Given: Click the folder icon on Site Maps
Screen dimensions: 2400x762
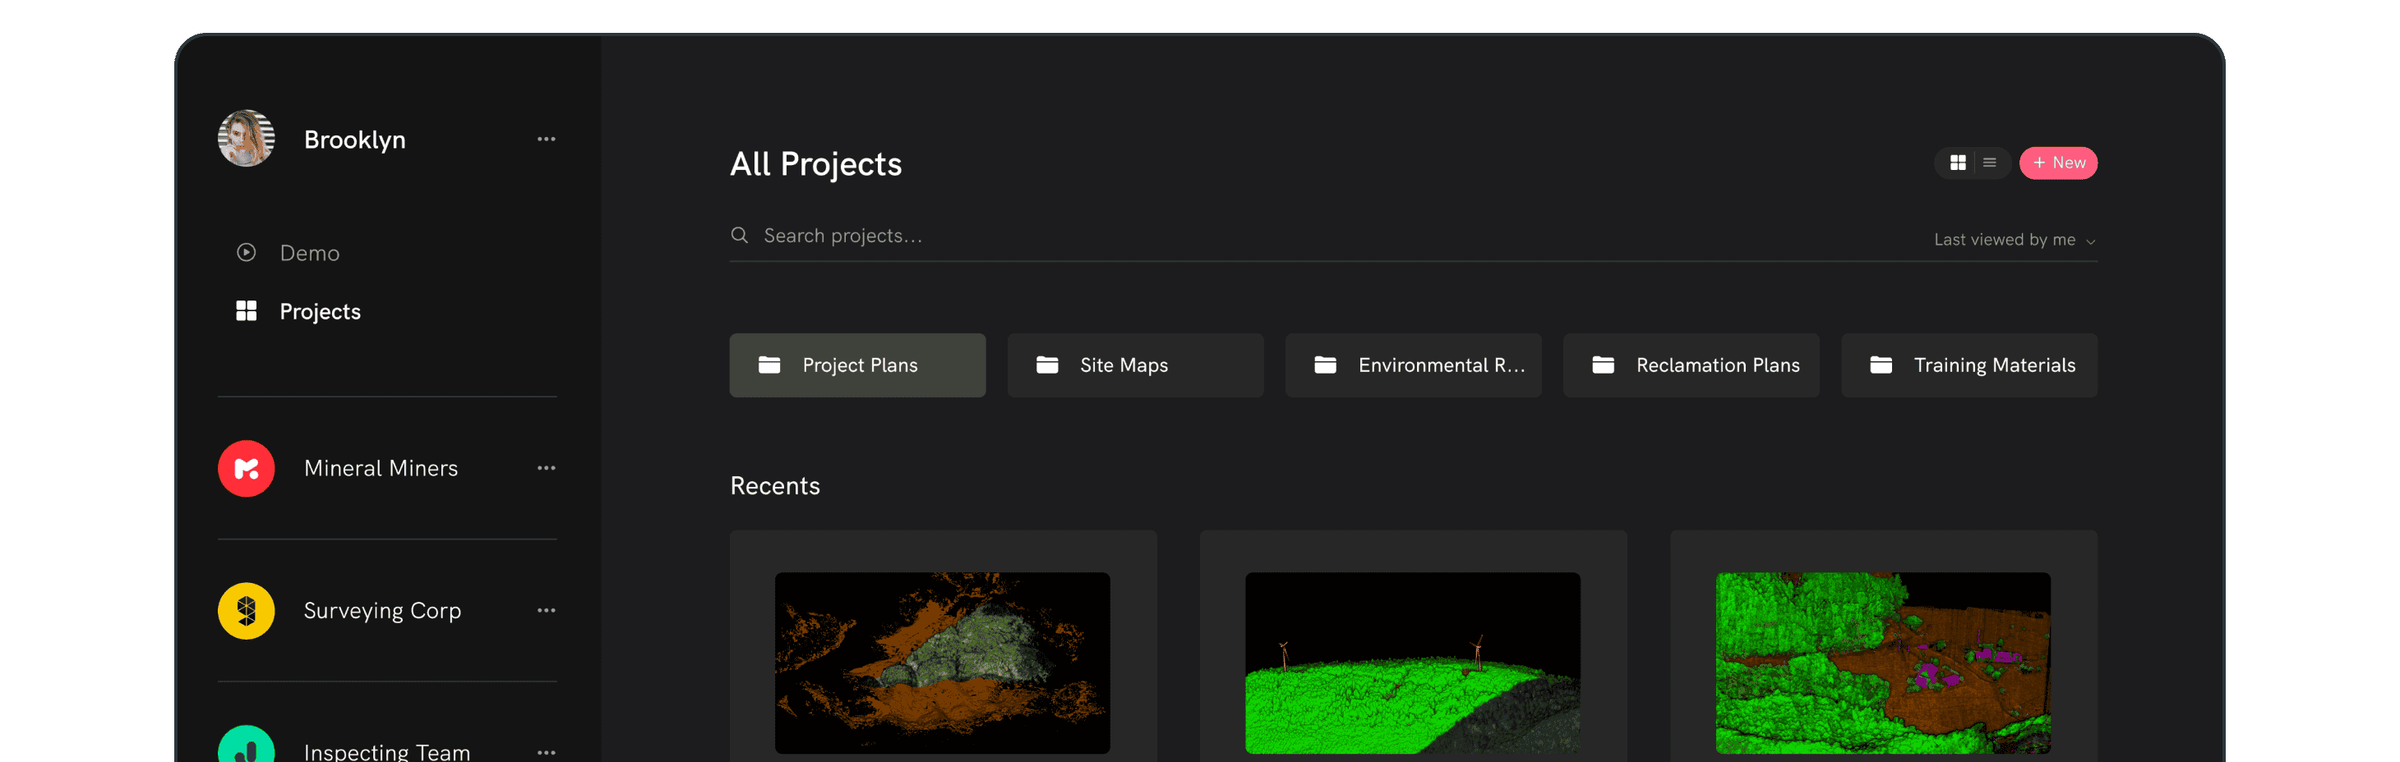Looking at the screenshot, I should (x=1046, y=365).
